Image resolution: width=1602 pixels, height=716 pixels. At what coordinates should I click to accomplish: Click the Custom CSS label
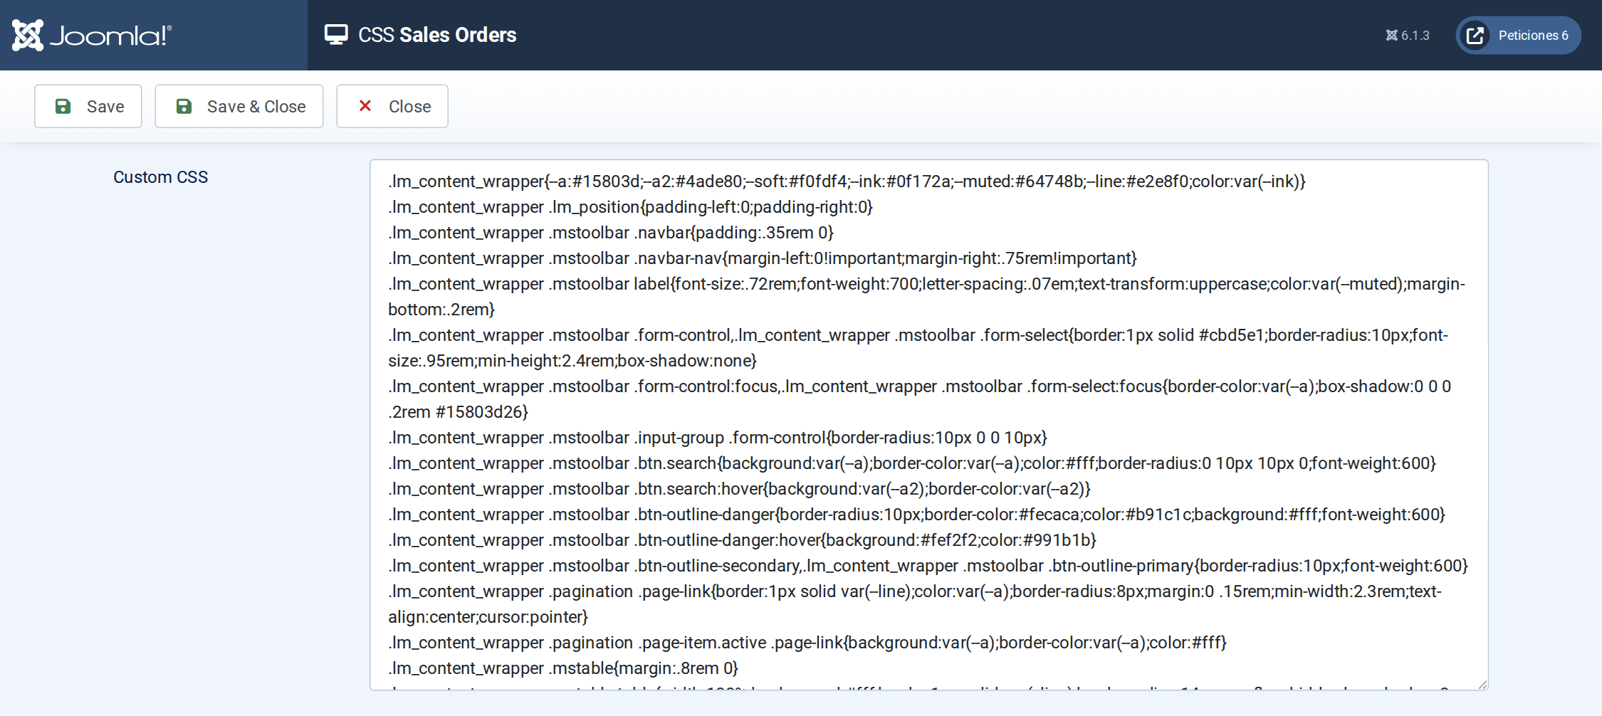point(161,177)
